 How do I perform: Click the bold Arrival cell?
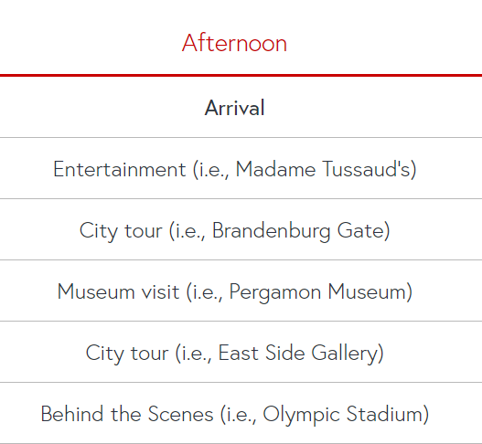(x=234, y=108)
